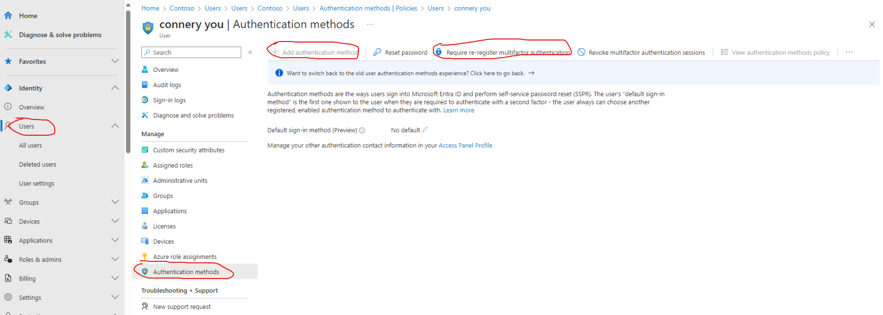This screenshot has height=315, width=883.
Task: Click the Audit logs icon in user menu
Action: click(x=145, y=85)
